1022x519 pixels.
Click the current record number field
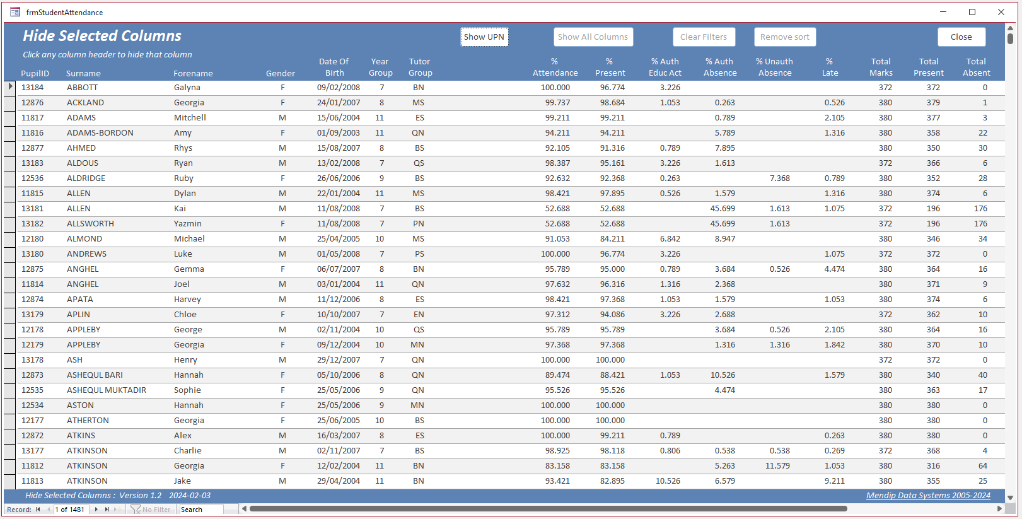point(71,510)
